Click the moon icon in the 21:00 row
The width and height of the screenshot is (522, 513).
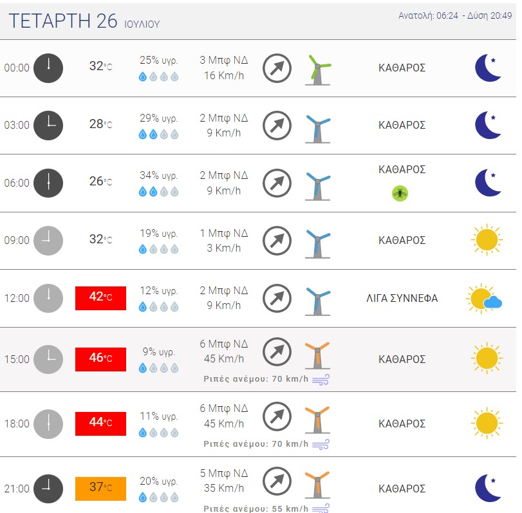[x=488, y=488]
